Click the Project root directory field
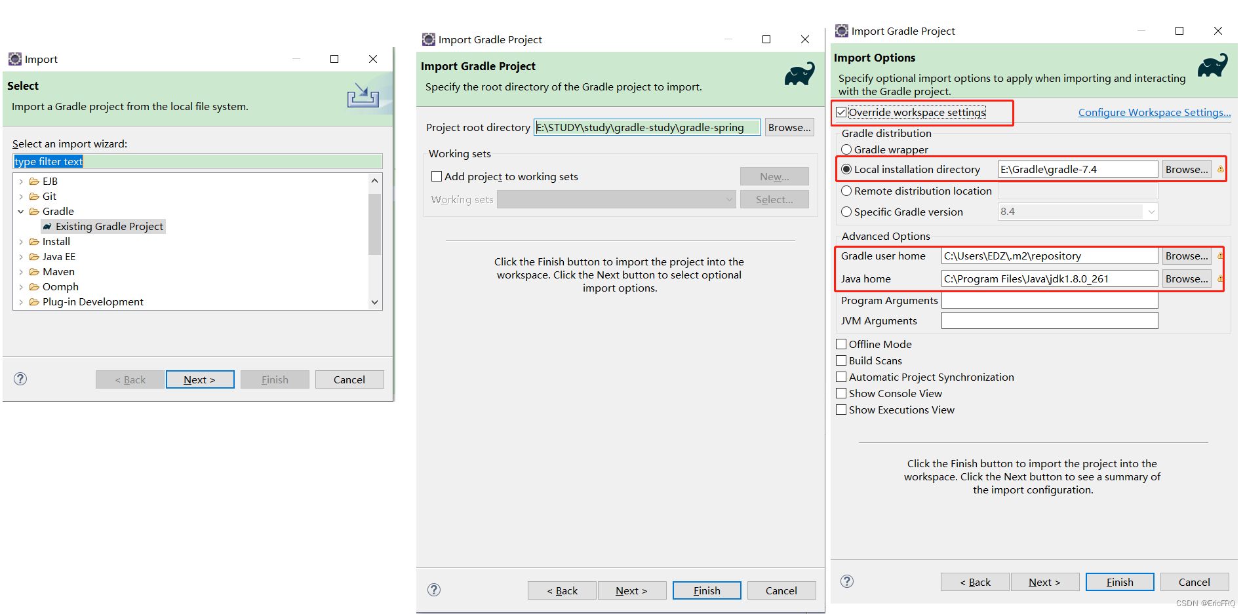 tap(647, 127)
